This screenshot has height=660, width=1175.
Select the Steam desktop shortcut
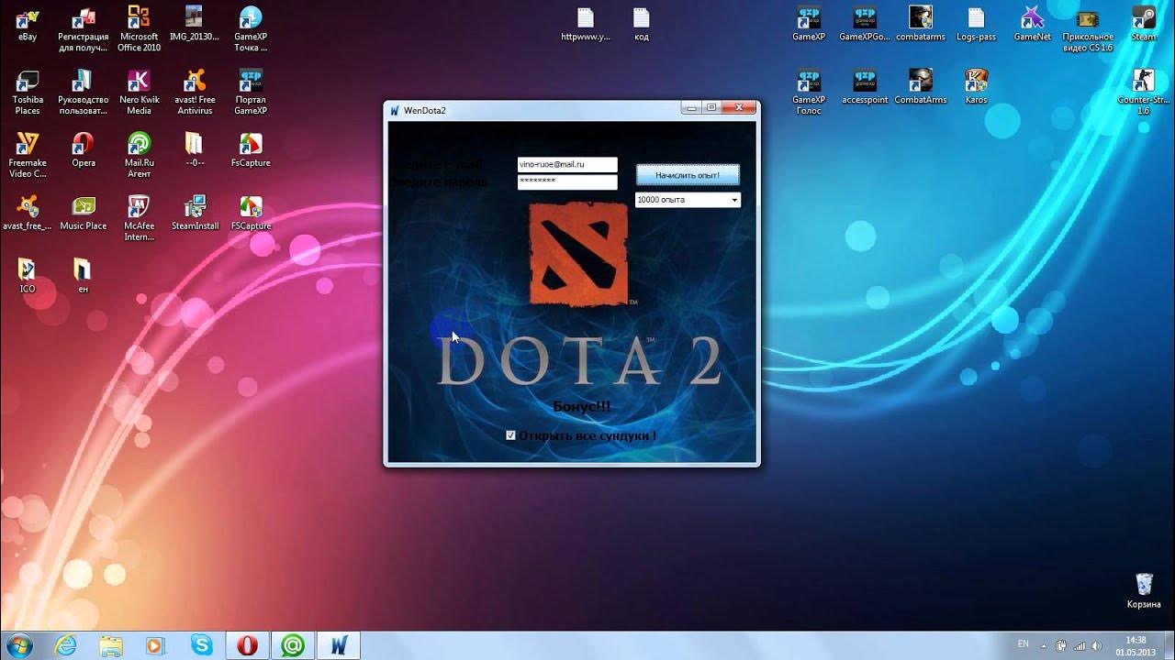point(1144,24)
